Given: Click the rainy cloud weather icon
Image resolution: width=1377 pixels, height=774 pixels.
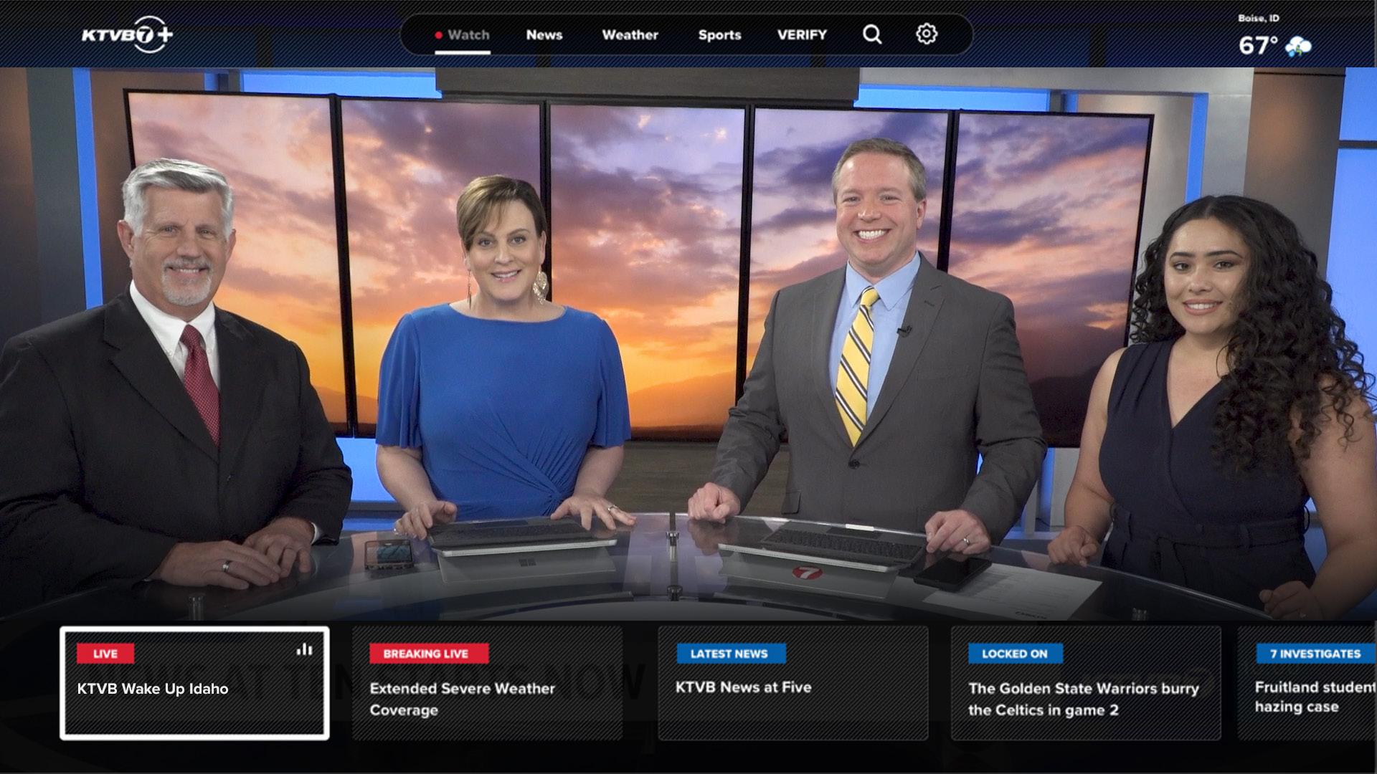Looking at the screenshot, I should pyautogui.click(x=1297, y=47).
